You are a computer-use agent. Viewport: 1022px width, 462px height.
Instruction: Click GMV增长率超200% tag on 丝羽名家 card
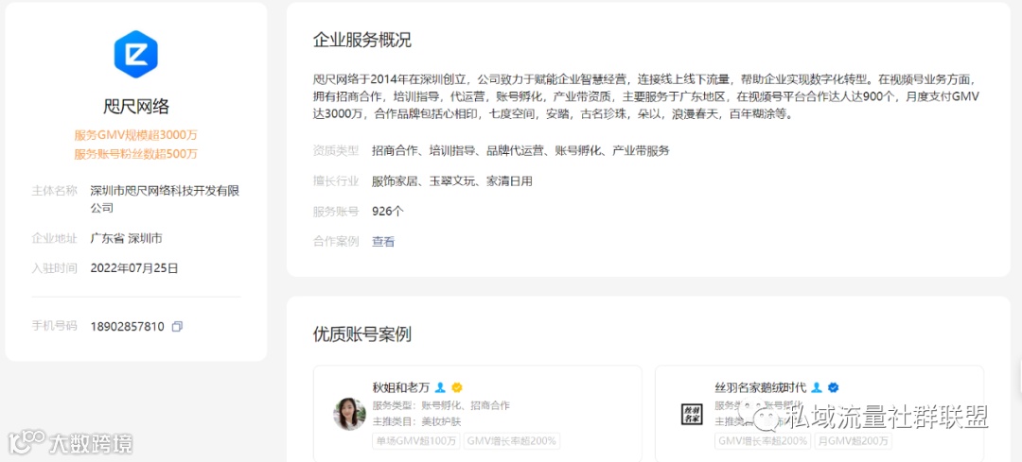(762, 441)
